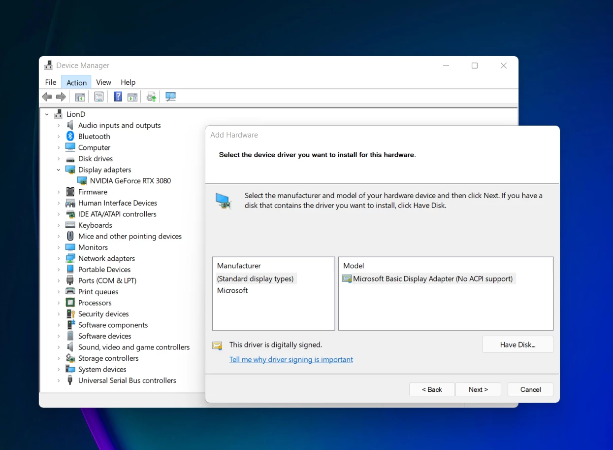Collapse the LionD root node
The width and height of the screenshot is (613, 450).
(x=47, y=114)
